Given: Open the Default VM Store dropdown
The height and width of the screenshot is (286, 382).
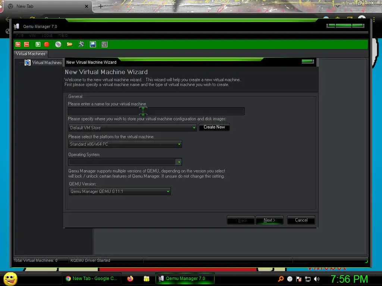Looking at the screenshot, I should (132, 127).
